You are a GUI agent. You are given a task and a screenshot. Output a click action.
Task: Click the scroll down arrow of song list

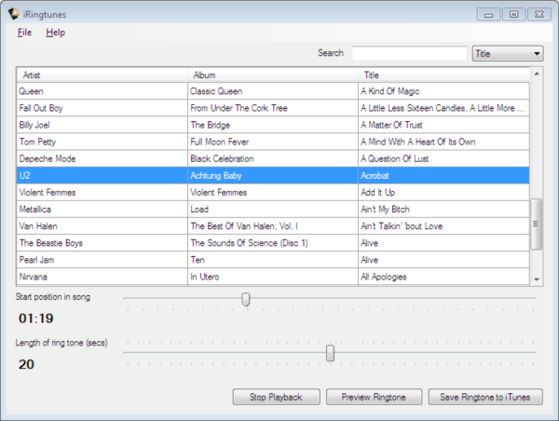tap(537, 279)
